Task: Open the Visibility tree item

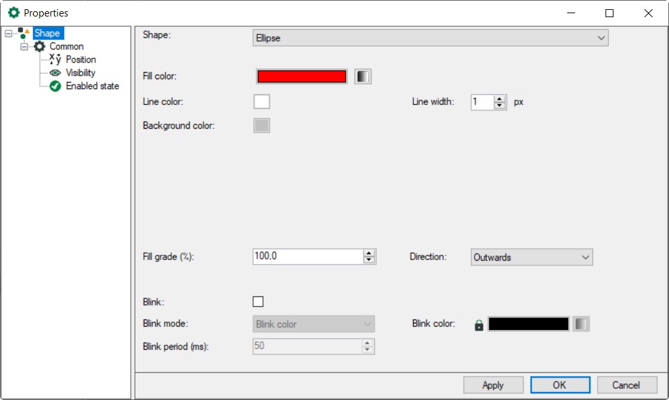Action: pos(81,73)
